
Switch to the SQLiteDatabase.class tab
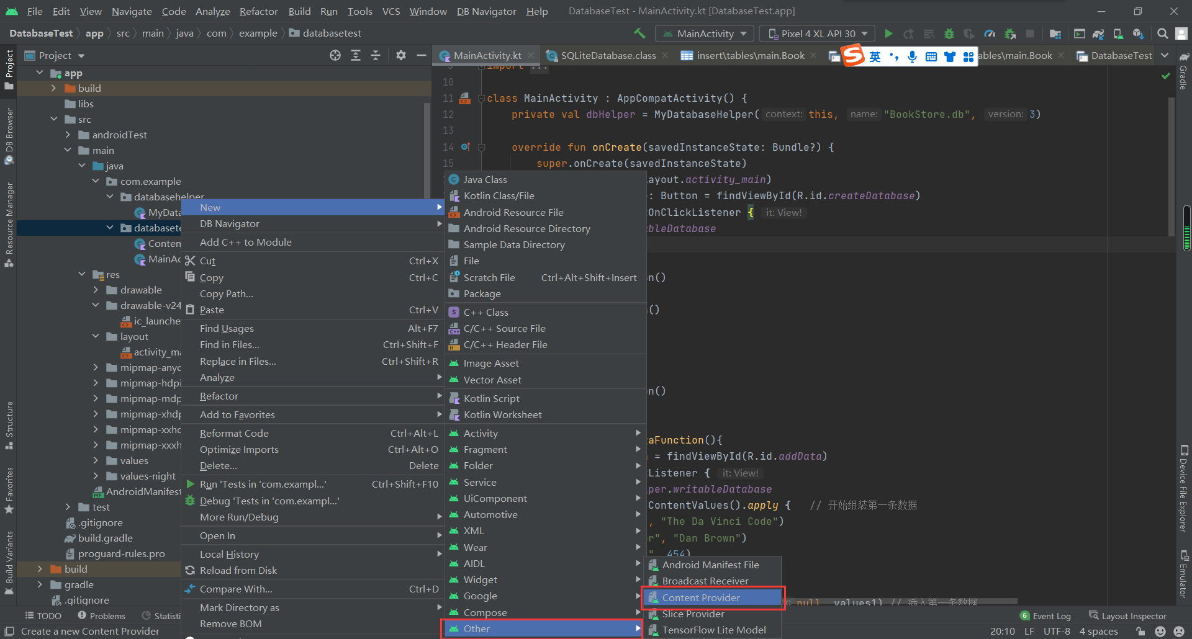pos(608,56)
